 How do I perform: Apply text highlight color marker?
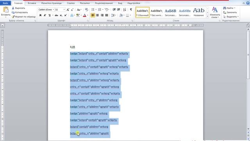[x=78, y=15]
